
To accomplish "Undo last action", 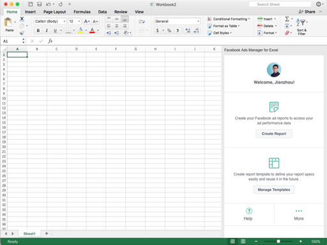I will 49,4.
